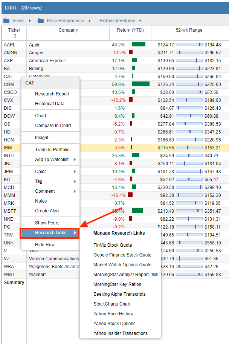Open Insight from the context menu
Viewport: 229px width, 344px height.
point(42,138)
